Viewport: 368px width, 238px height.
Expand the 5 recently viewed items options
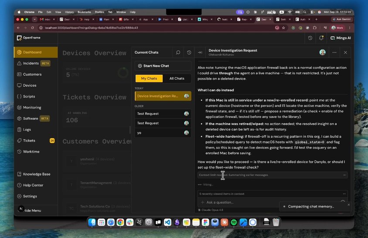click(x=344, y=194)
